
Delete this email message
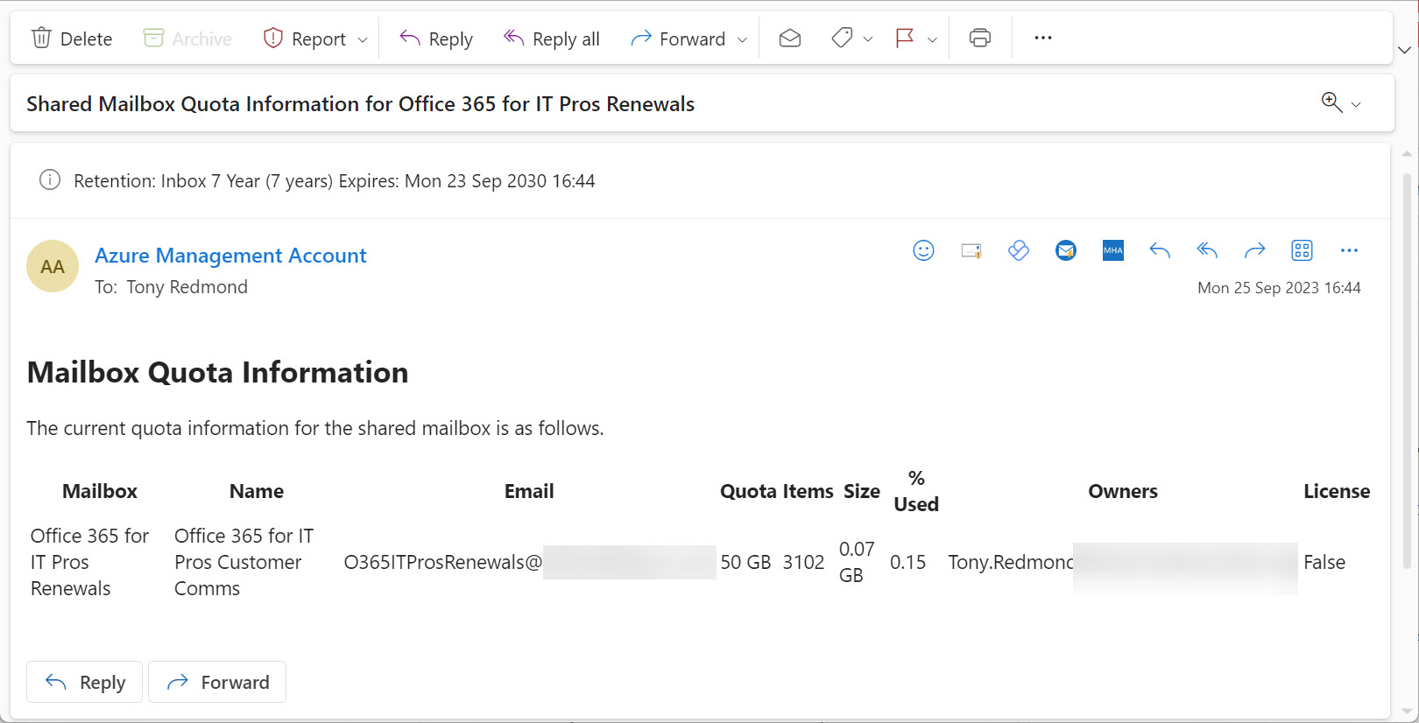[x=72, y=39]
